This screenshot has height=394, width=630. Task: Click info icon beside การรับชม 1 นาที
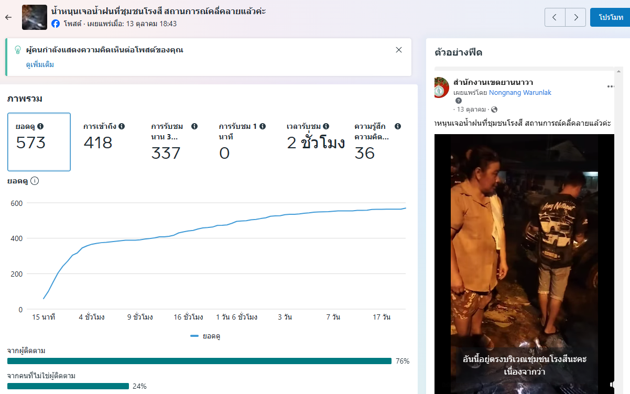pyautogui.click(x=263, y=126)
